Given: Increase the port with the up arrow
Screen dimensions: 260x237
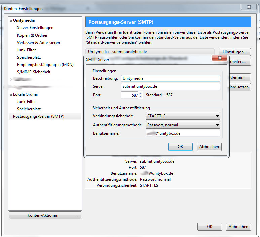Looking at the screenshot, I should [x=141, y=93].
